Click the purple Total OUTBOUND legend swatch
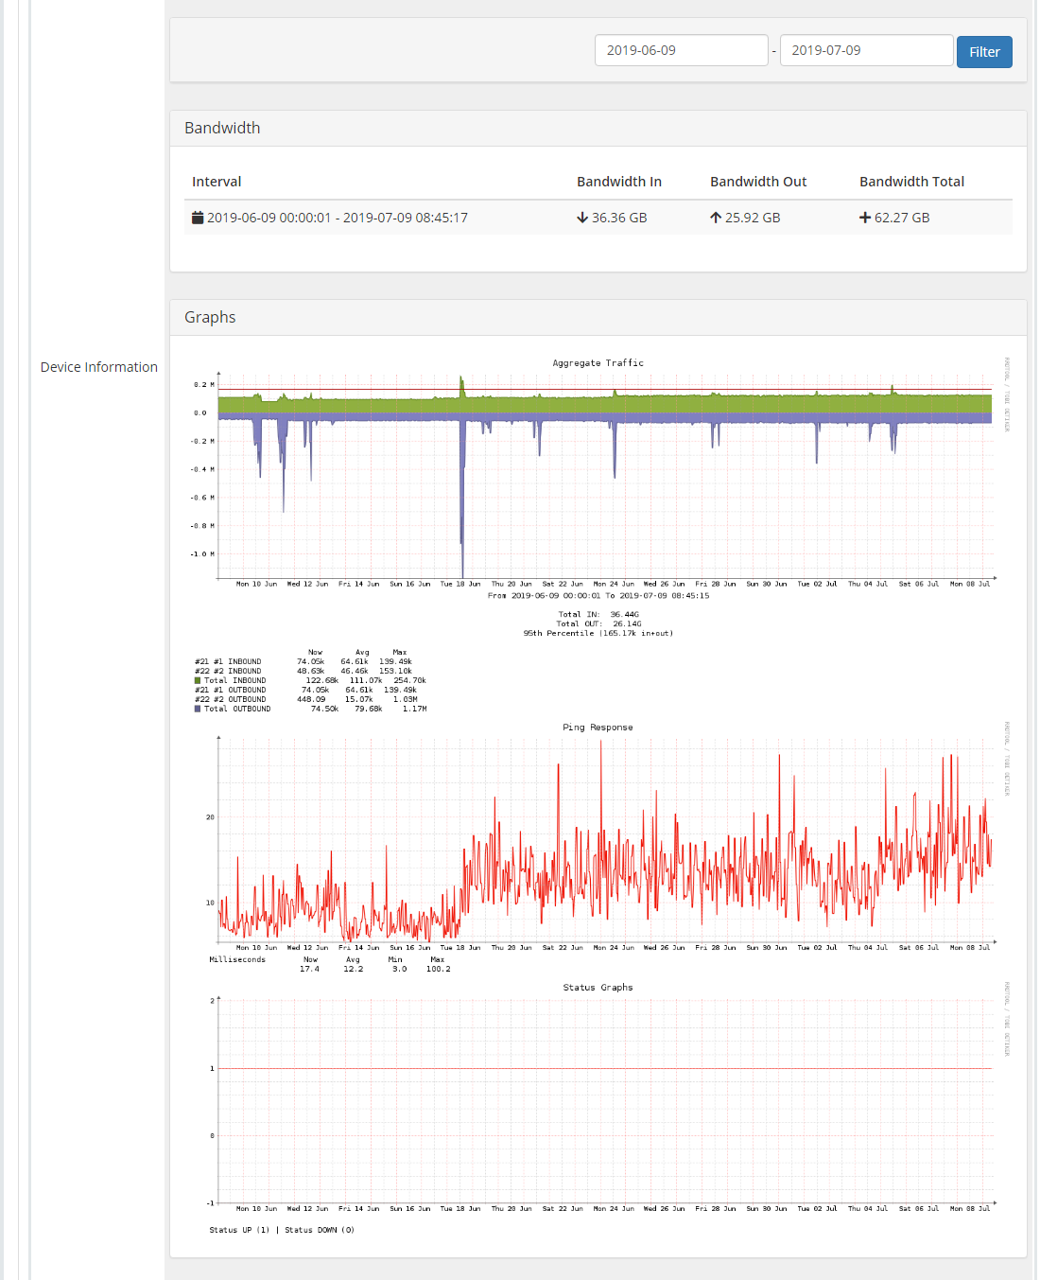 (x=198, y=709)
